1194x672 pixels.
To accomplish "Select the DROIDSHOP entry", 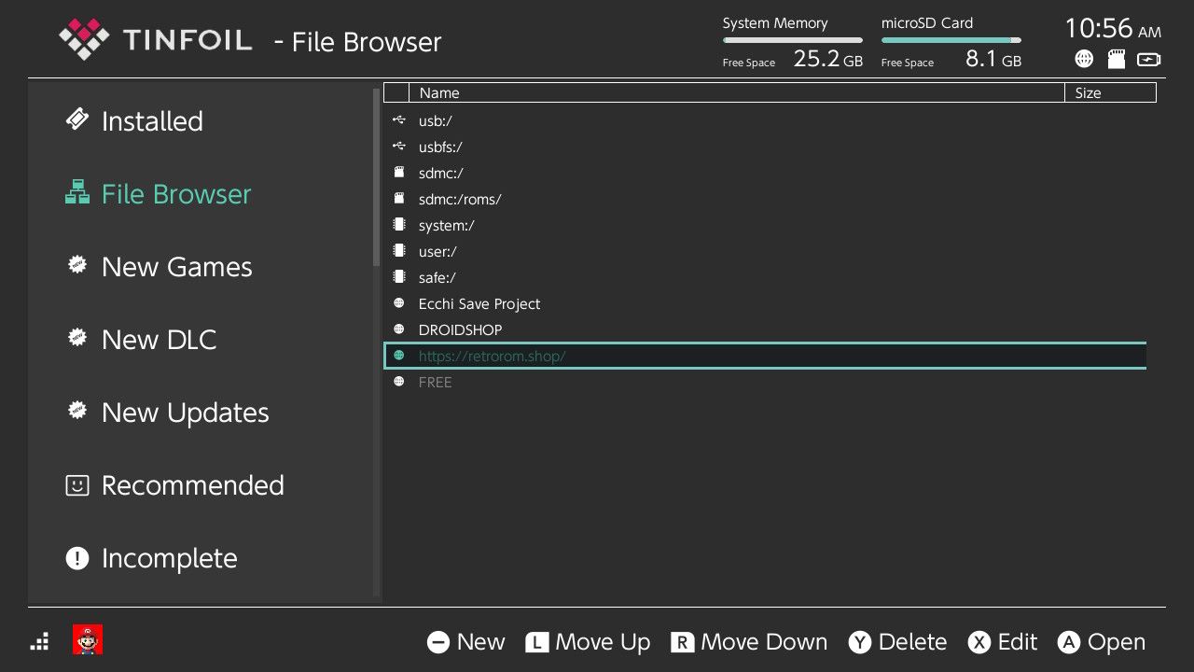I will (x=765, y=329).
